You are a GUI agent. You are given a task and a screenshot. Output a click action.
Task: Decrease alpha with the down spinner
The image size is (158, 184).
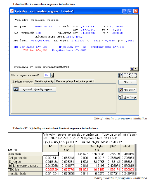52,76
